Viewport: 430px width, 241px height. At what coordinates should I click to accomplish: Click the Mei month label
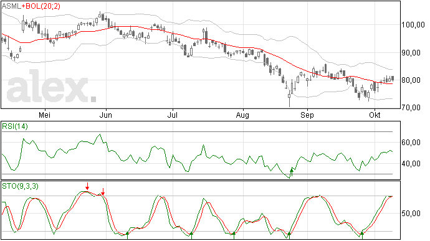tap(44, 115)
